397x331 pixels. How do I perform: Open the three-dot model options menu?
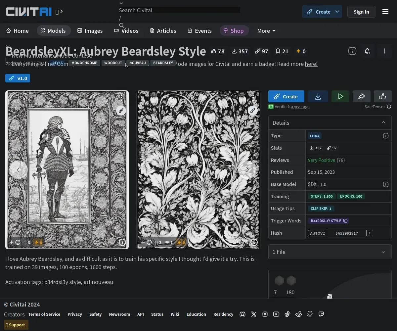[x=384, y=51]
